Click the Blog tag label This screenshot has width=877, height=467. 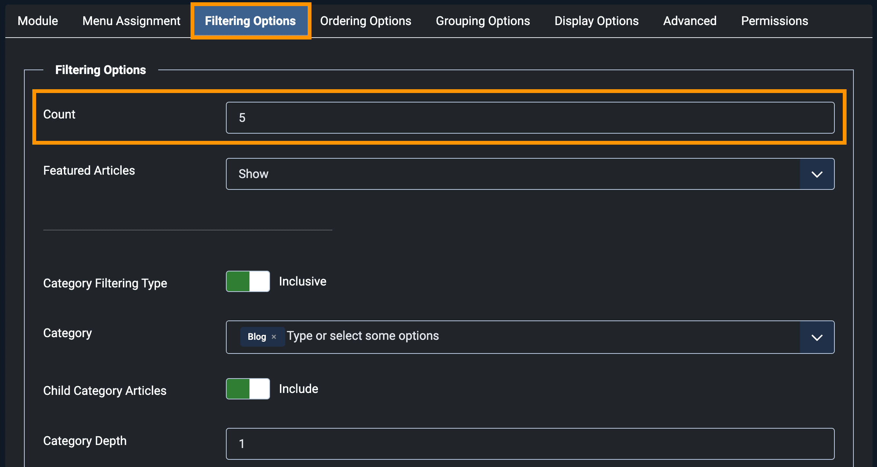(257, 337)
